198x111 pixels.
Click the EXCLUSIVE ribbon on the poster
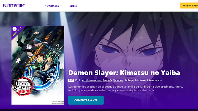click(x=17, y=32)
